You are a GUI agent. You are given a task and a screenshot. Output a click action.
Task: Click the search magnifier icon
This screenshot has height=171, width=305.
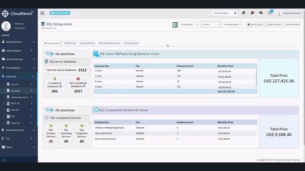click(235, 13)
